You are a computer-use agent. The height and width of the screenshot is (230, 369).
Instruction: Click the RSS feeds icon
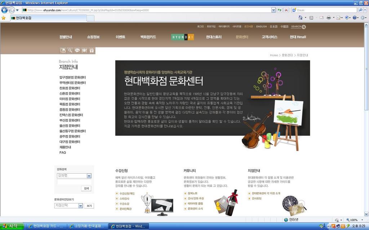pos(311,18)
